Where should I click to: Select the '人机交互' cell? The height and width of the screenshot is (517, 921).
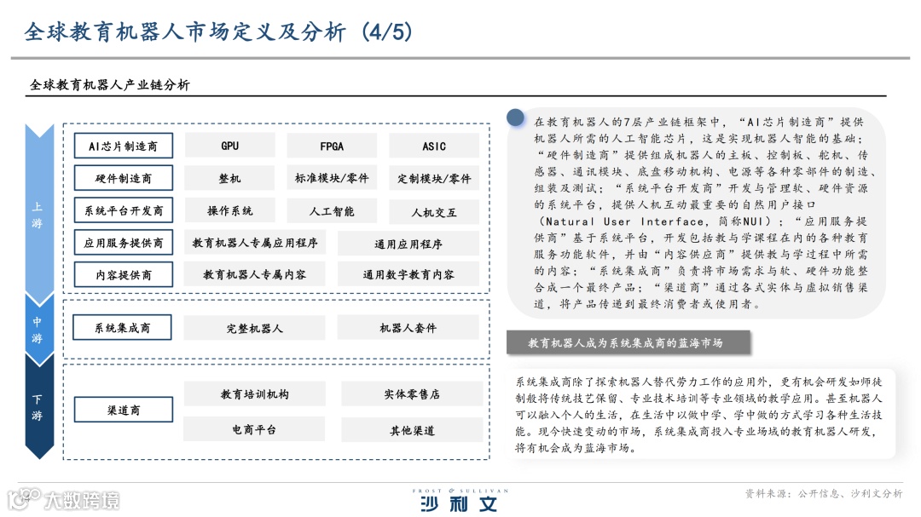434,212
